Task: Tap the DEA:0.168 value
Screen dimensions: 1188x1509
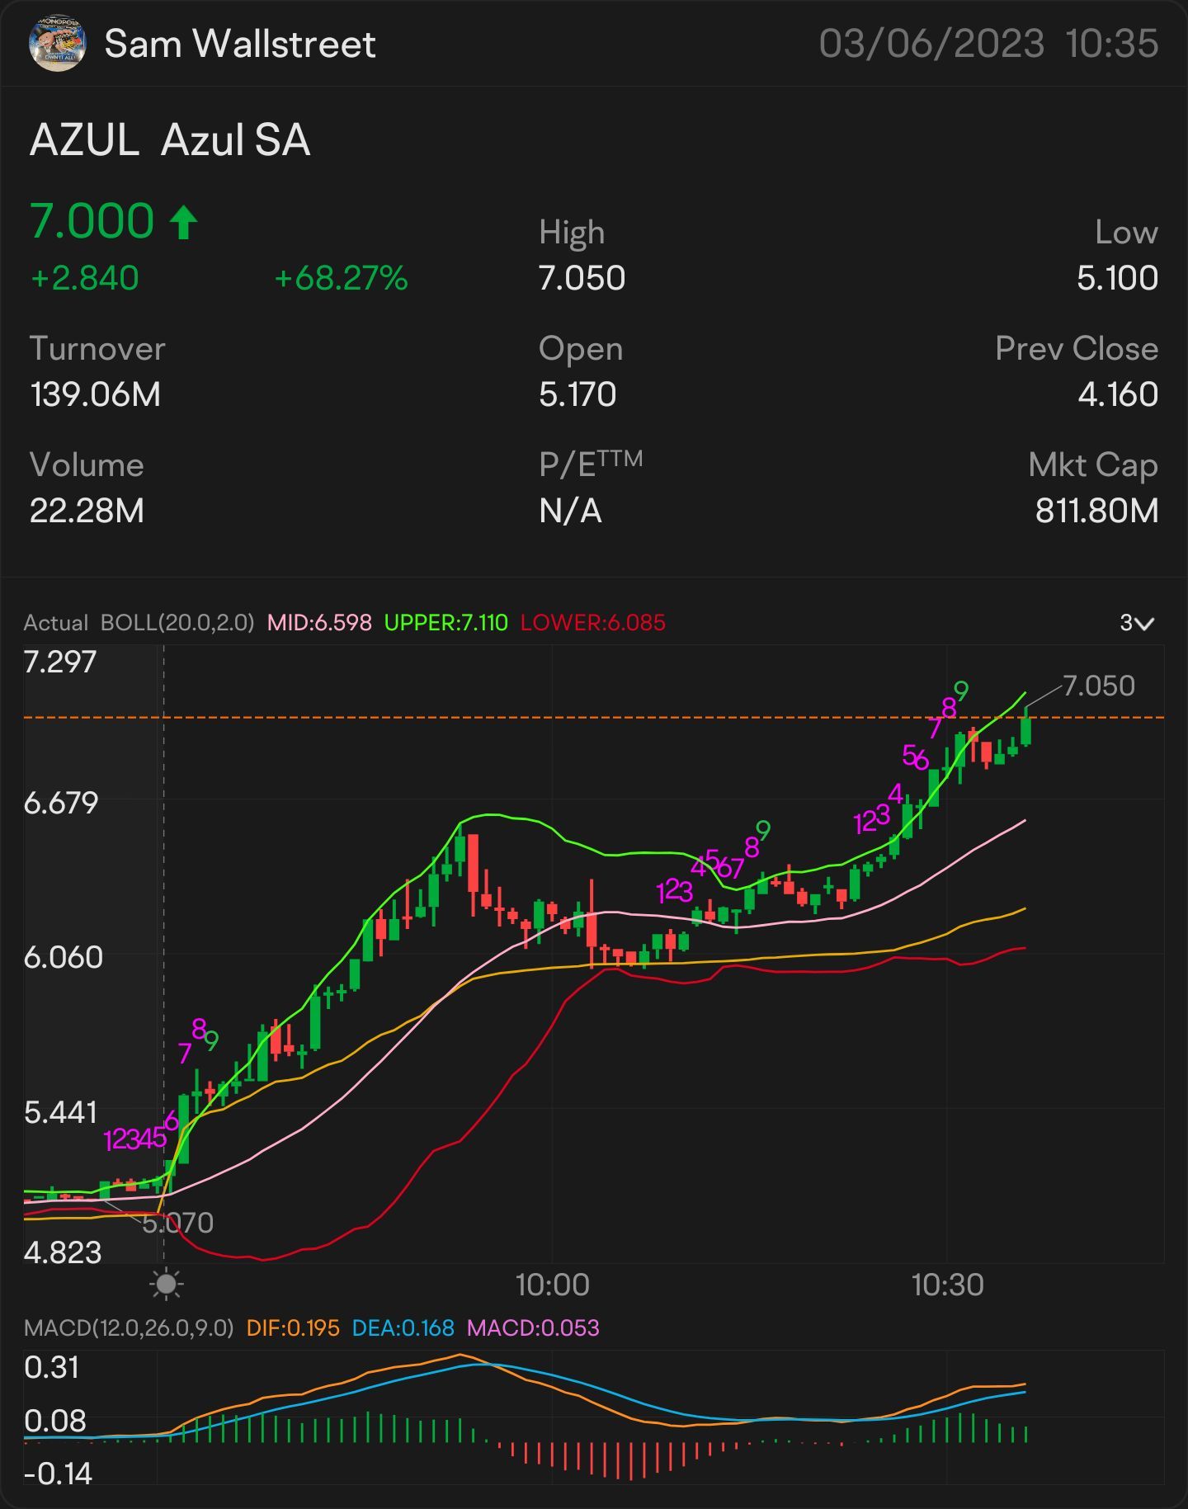Action: tap(403, 1328)
